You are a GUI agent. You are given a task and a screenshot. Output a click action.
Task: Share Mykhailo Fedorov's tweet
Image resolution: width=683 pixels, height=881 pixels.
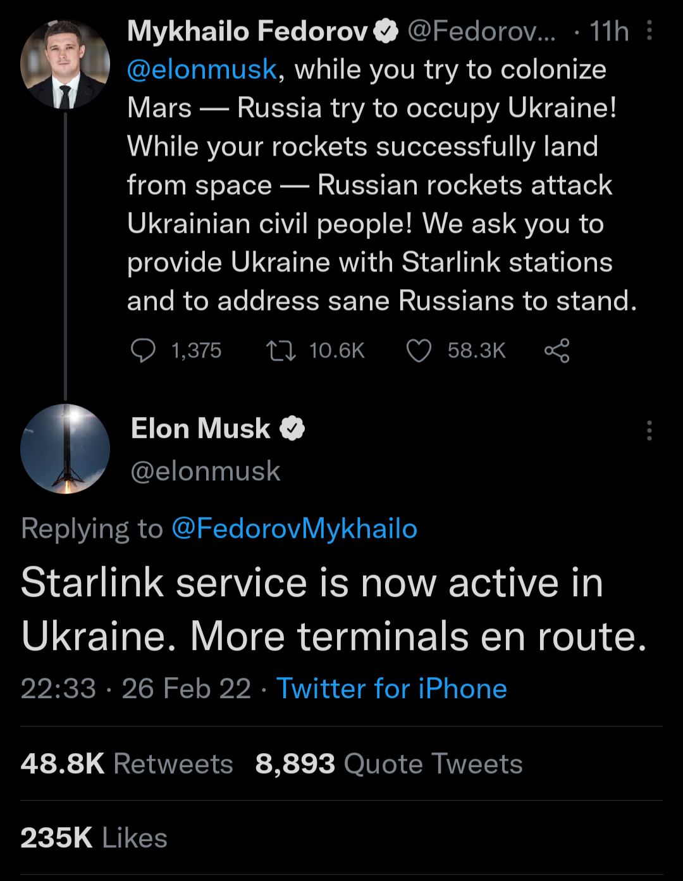click(557, 351)
